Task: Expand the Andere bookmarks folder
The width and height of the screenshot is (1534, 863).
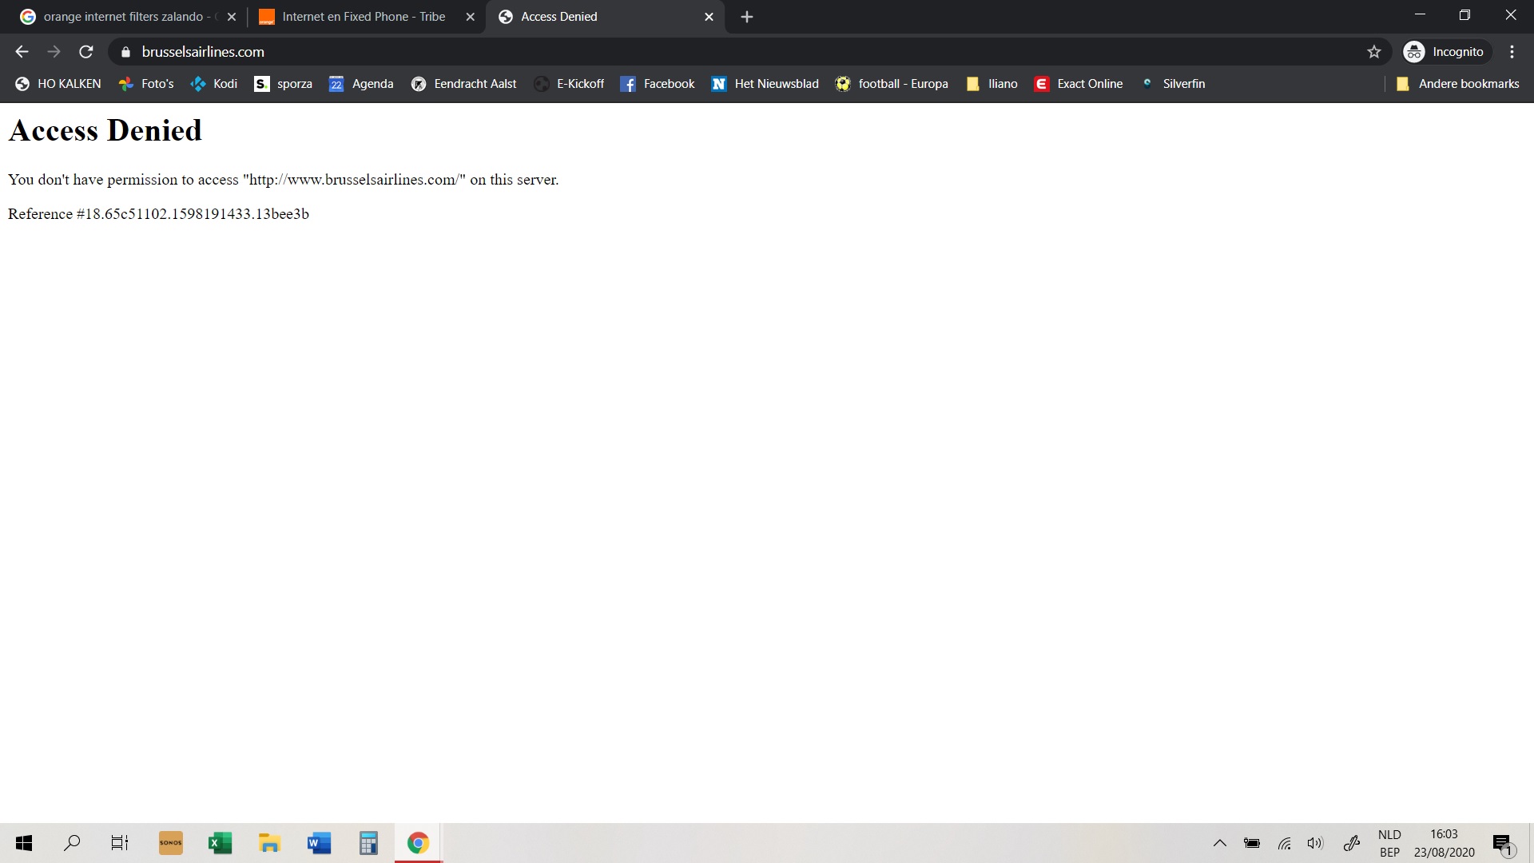Action: pyautogui.click(x=1457, y=84)
